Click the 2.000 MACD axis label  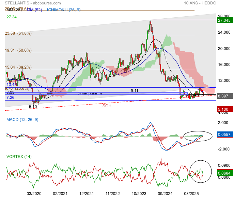223,123
